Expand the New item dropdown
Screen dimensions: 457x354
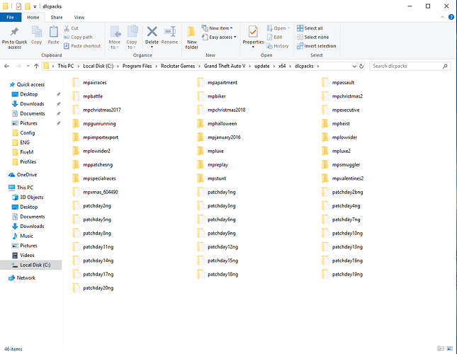click(x=232, y=28)
